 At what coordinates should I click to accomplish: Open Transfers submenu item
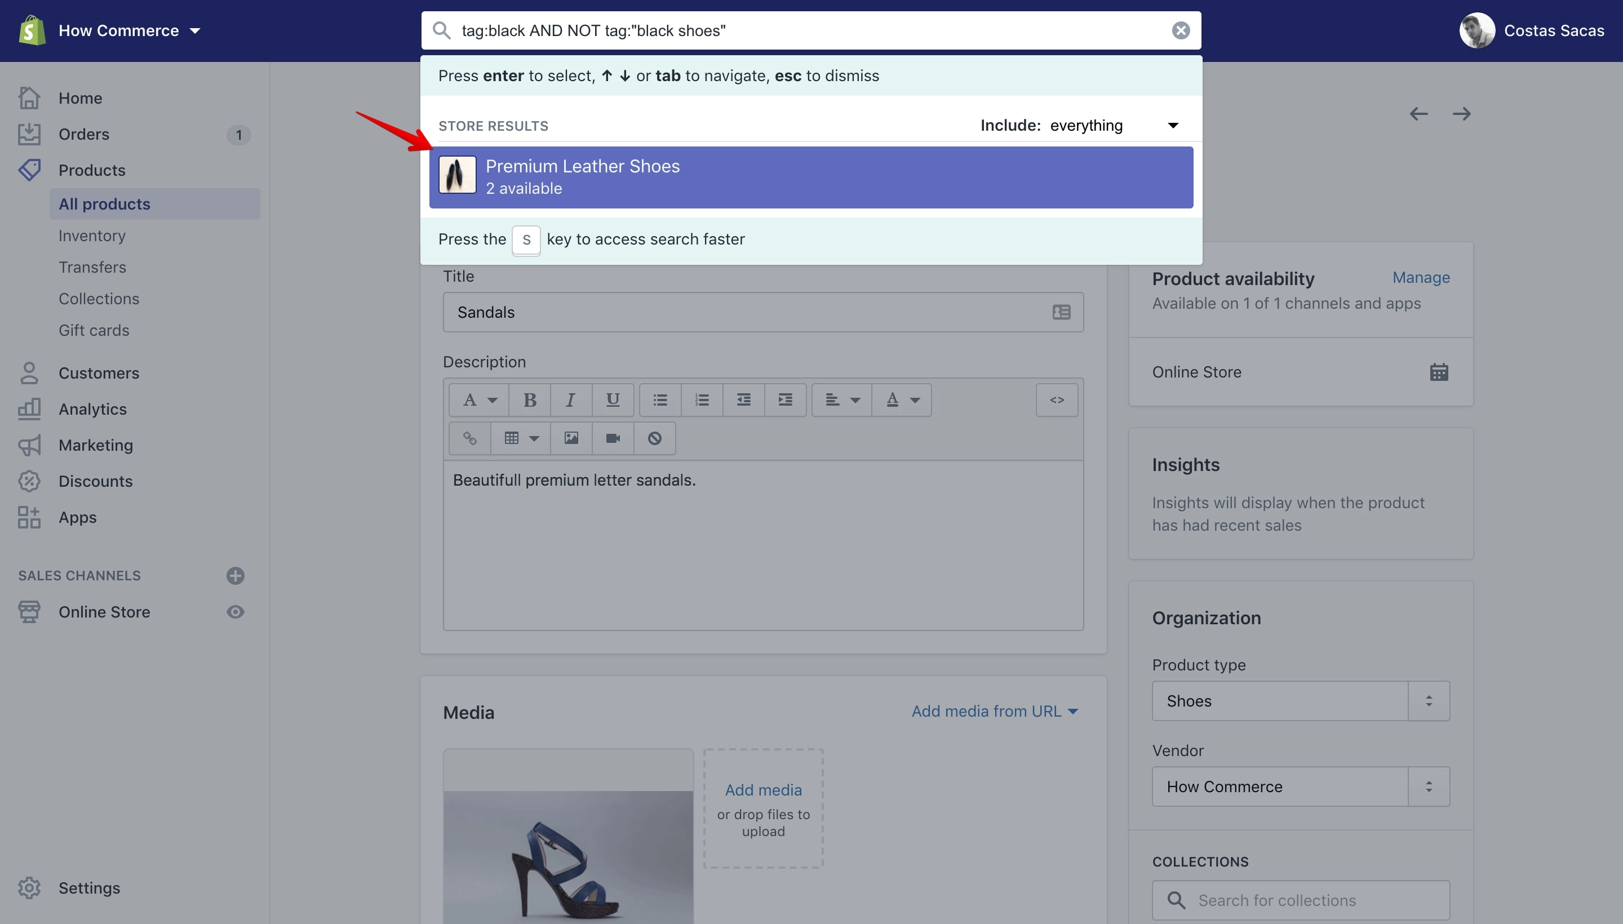[92, 267]
